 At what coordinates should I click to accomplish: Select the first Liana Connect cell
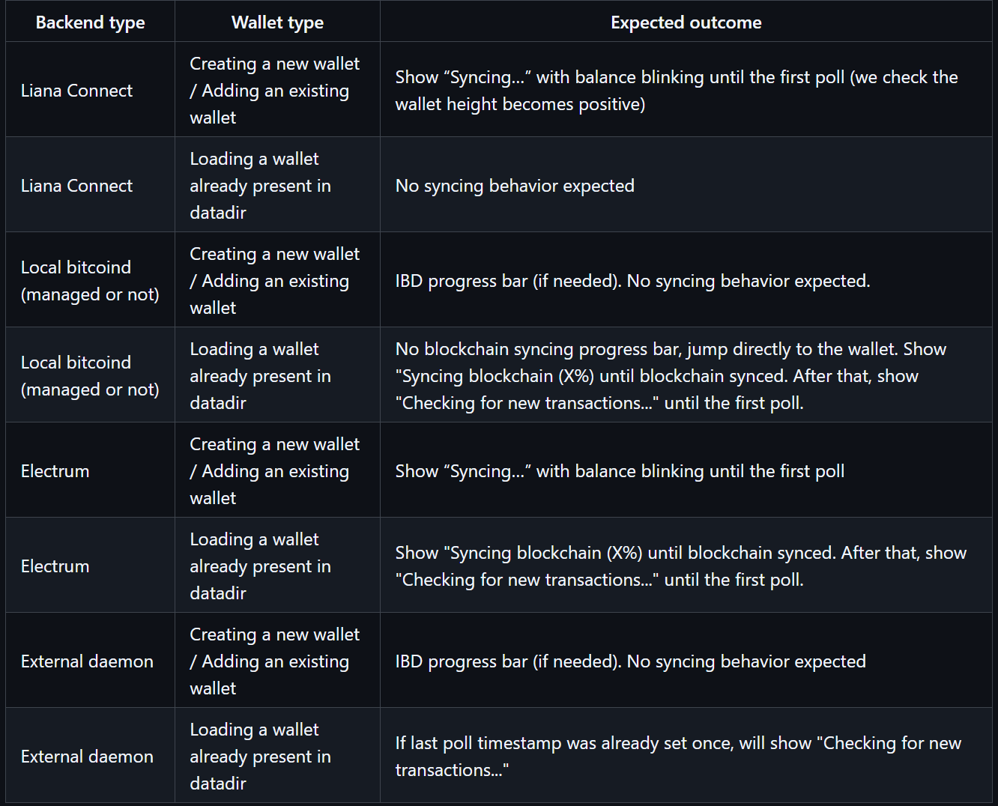(90, 90)
